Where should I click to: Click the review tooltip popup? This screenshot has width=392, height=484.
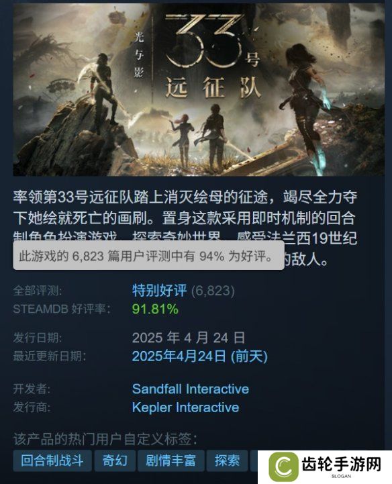point(149,256)
